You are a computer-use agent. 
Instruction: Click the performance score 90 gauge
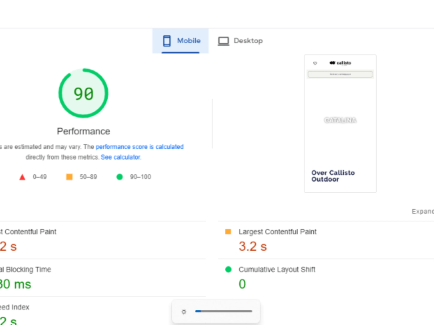(83, 93)
